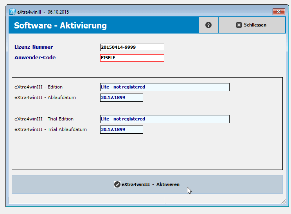
Task: Focus the Anwender-Code field containing EISELE
Action: coord(132,58)
